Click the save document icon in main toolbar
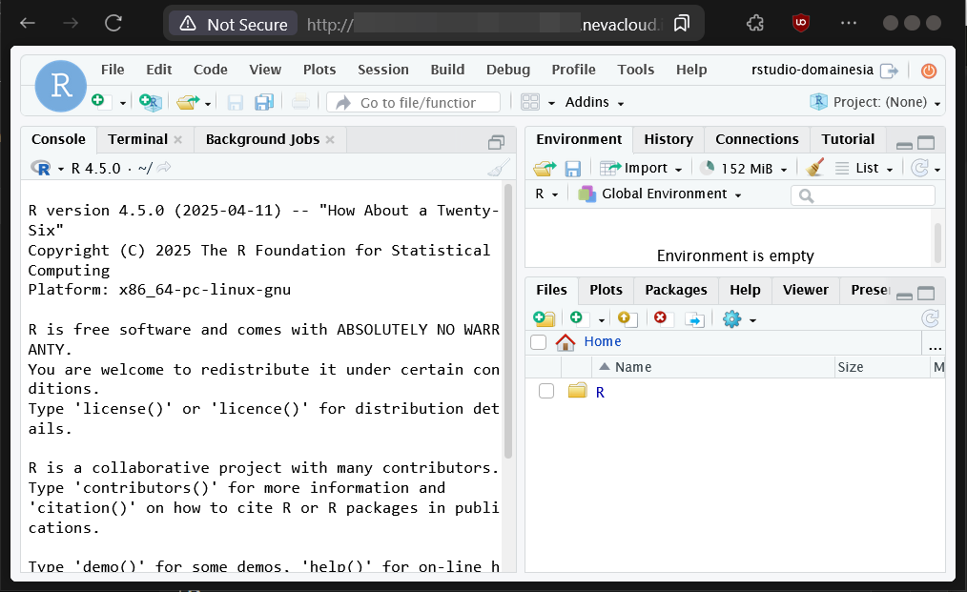 pos(235,102)
